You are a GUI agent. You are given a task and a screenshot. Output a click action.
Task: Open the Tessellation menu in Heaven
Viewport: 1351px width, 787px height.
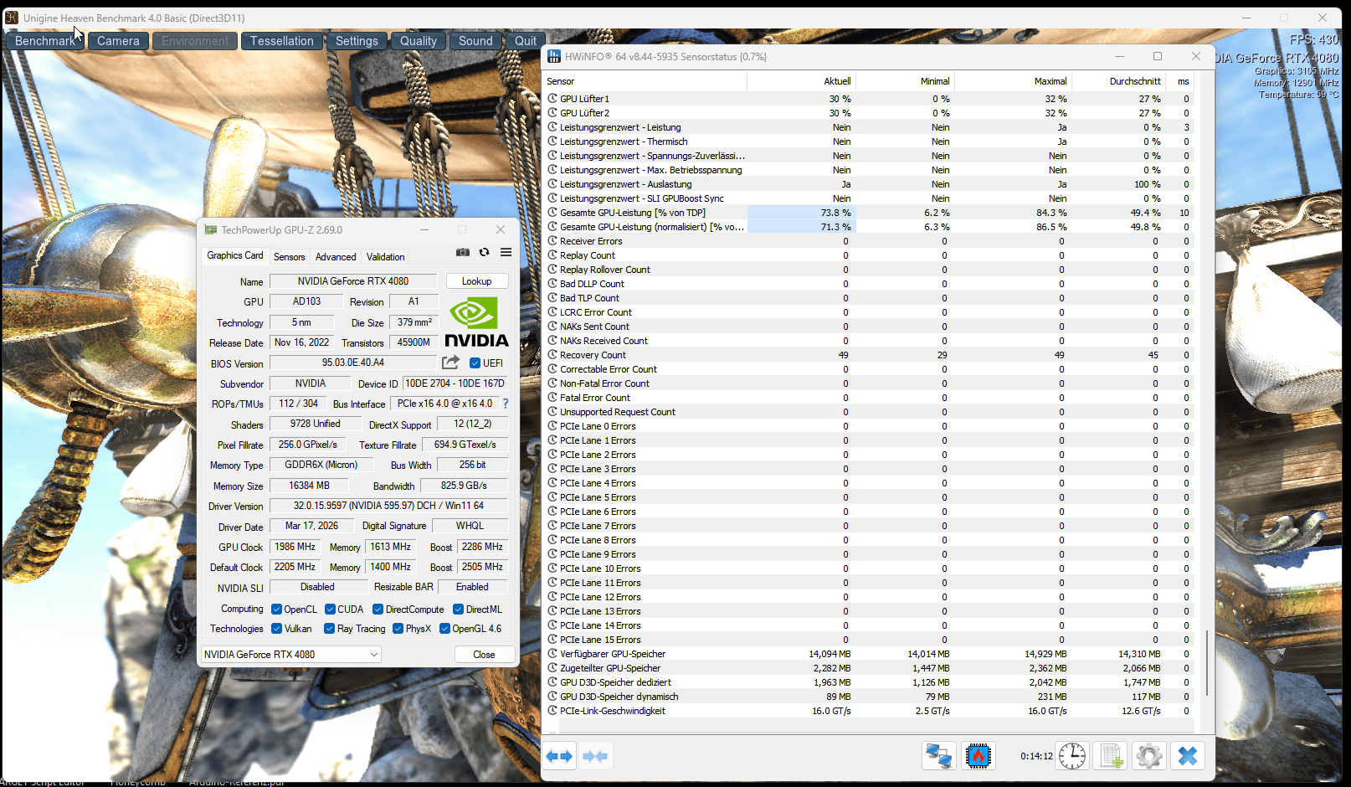[281, 41]
